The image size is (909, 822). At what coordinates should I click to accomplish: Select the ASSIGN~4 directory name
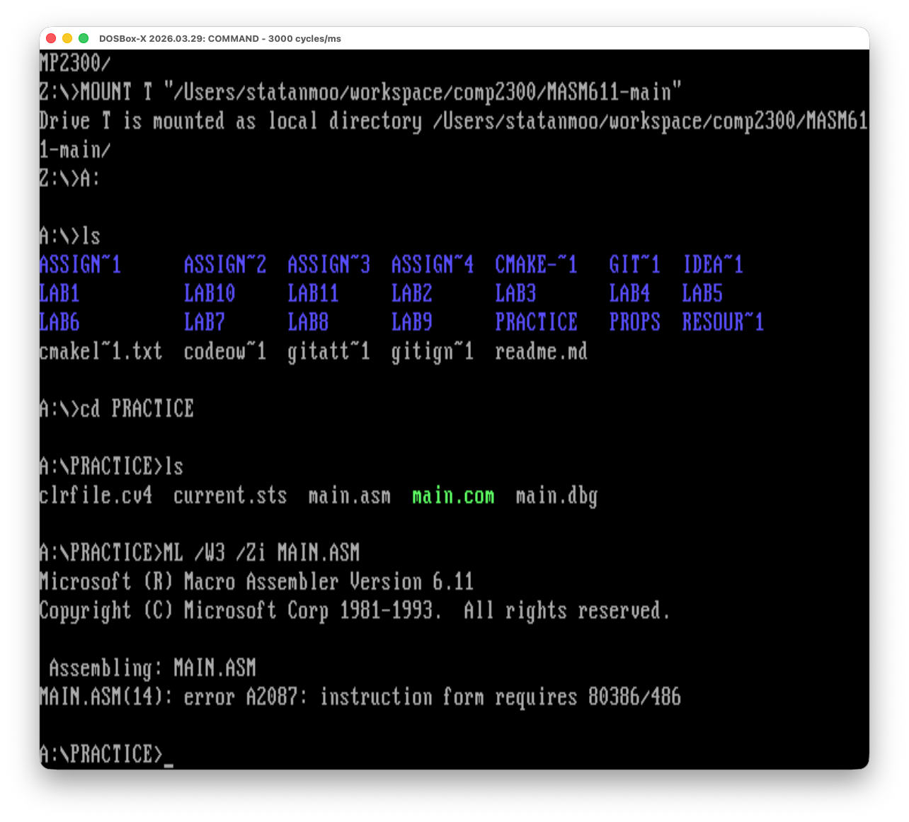(433, 265)
